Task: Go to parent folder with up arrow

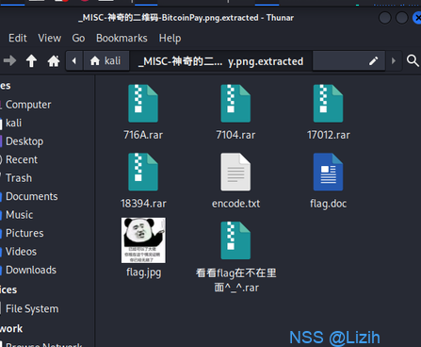Action: coord(31,60)
